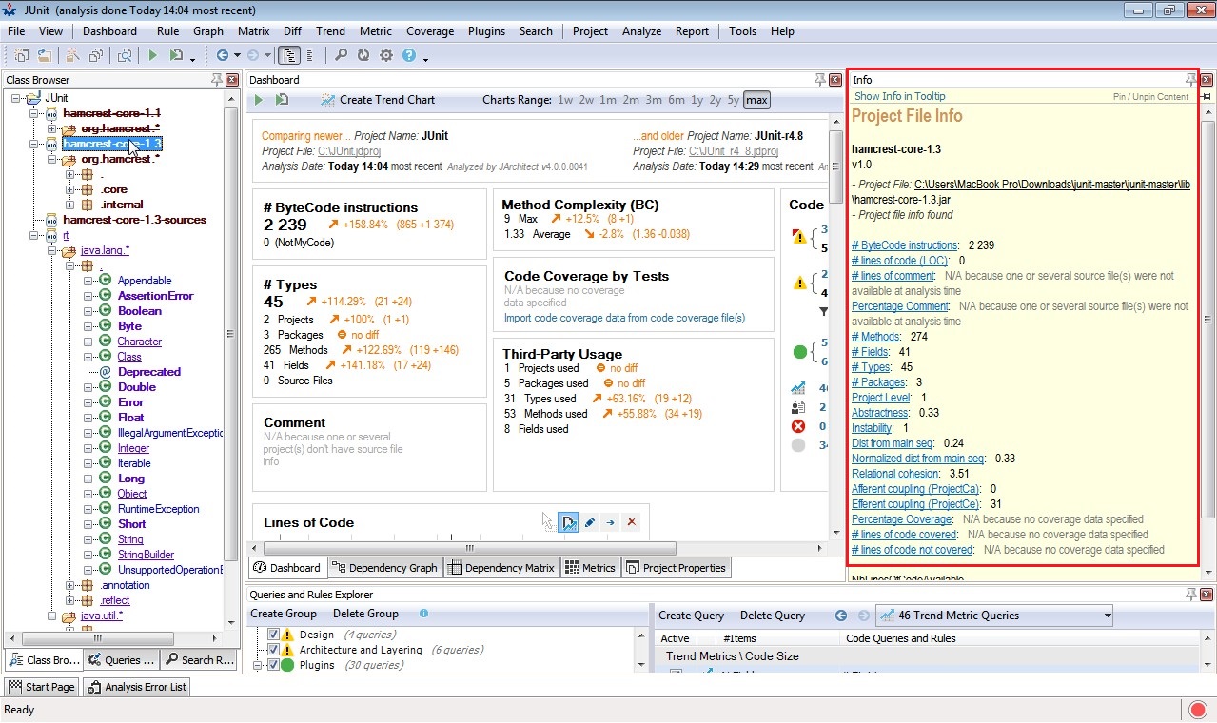Expand the .internal package node
This screenshot has height=723, width=1217.
click(70, 205)
